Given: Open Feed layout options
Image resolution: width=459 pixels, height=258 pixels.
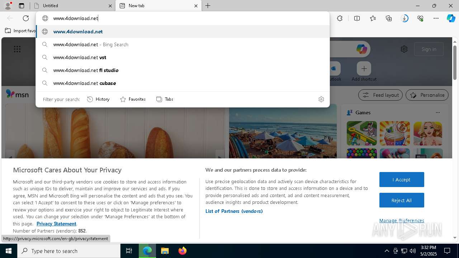Looking at the screenshot, I should (380, 95).
